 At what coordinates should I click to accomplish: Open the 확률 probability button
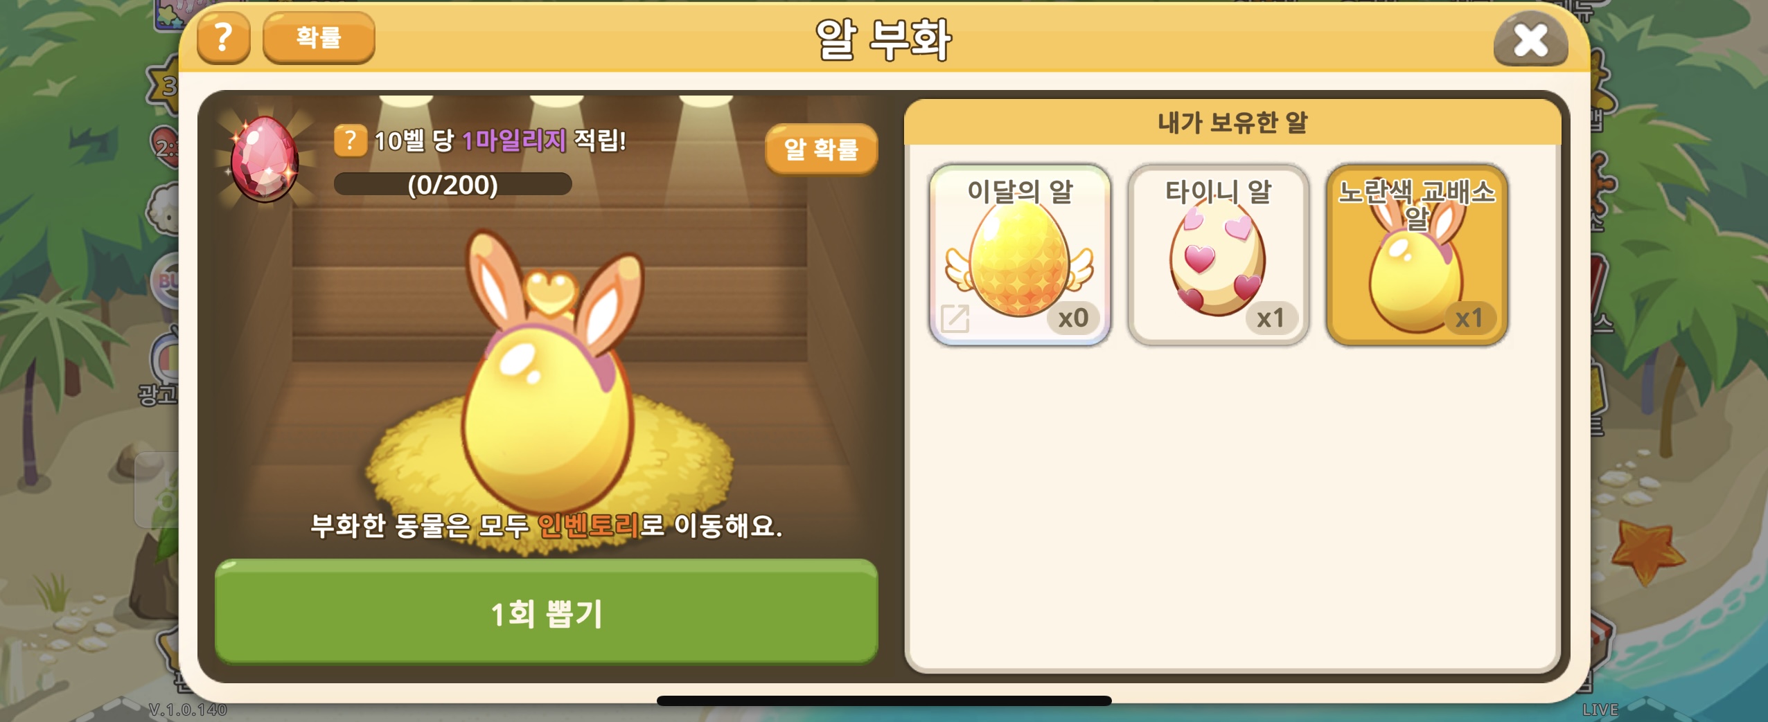(319, 37)
